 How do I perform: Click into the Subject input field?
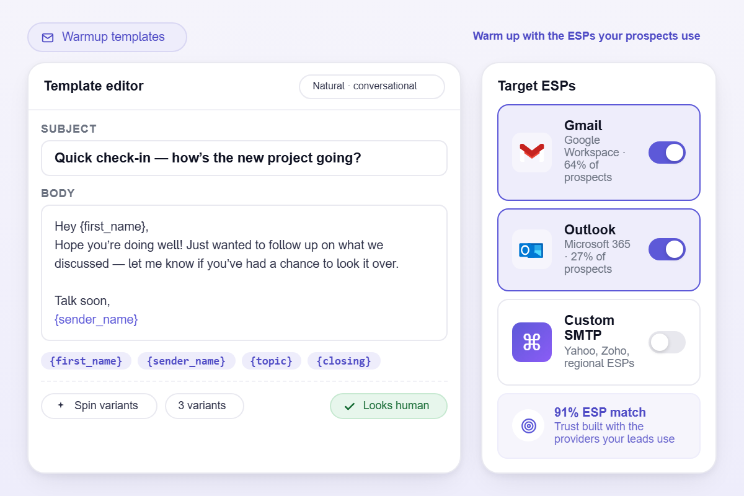(x=244, y=158)
